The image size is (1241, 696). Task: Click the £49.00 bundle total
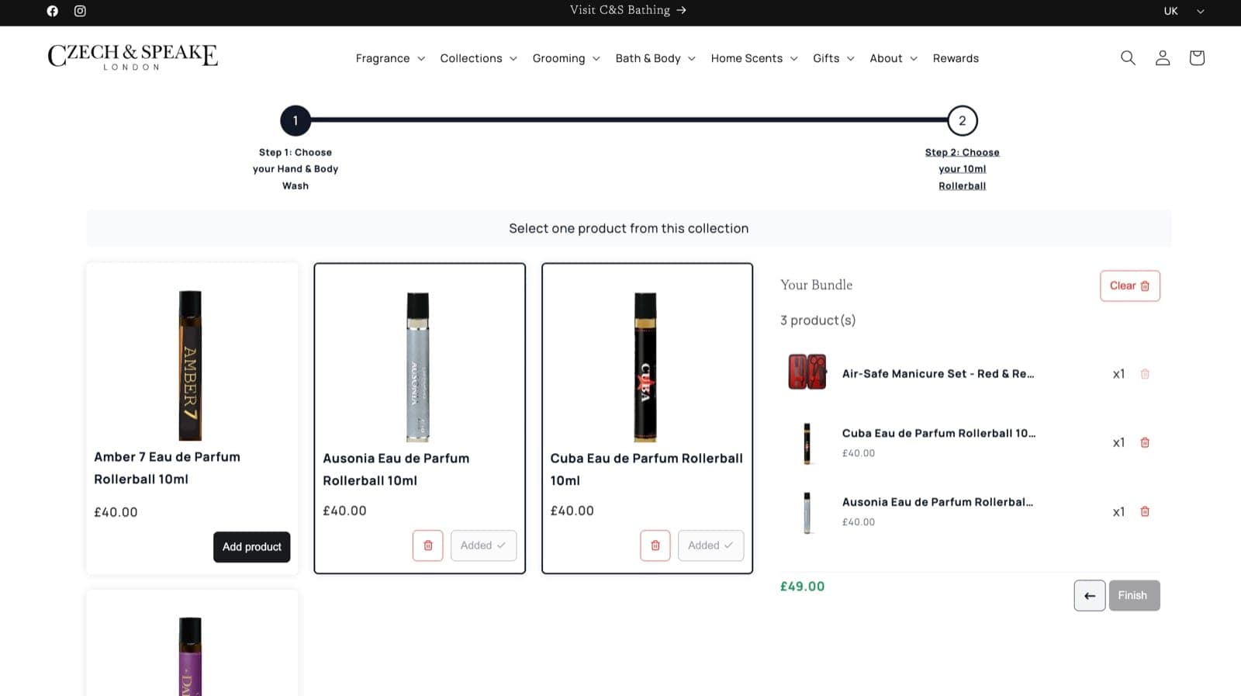click(803, 587)
